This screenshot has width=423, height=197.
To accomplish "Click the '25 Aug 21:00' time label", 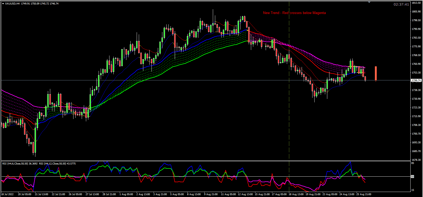I will [364, 194].
